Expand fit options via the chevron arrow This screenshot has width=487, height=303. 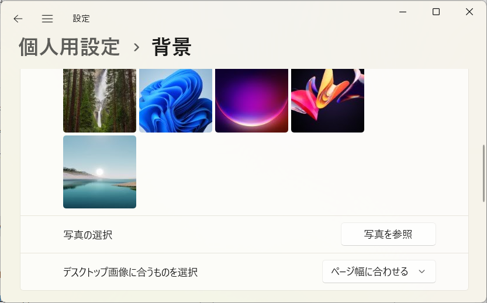click(422, 271)
